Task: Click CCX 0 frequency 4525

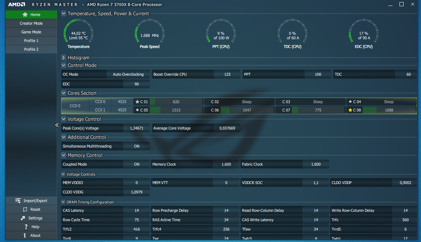Action: pos(122,102)
